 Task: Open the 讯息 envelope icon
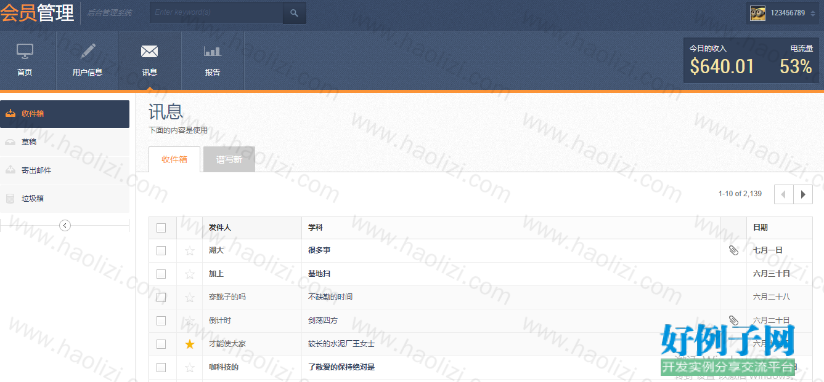point(149,51)
